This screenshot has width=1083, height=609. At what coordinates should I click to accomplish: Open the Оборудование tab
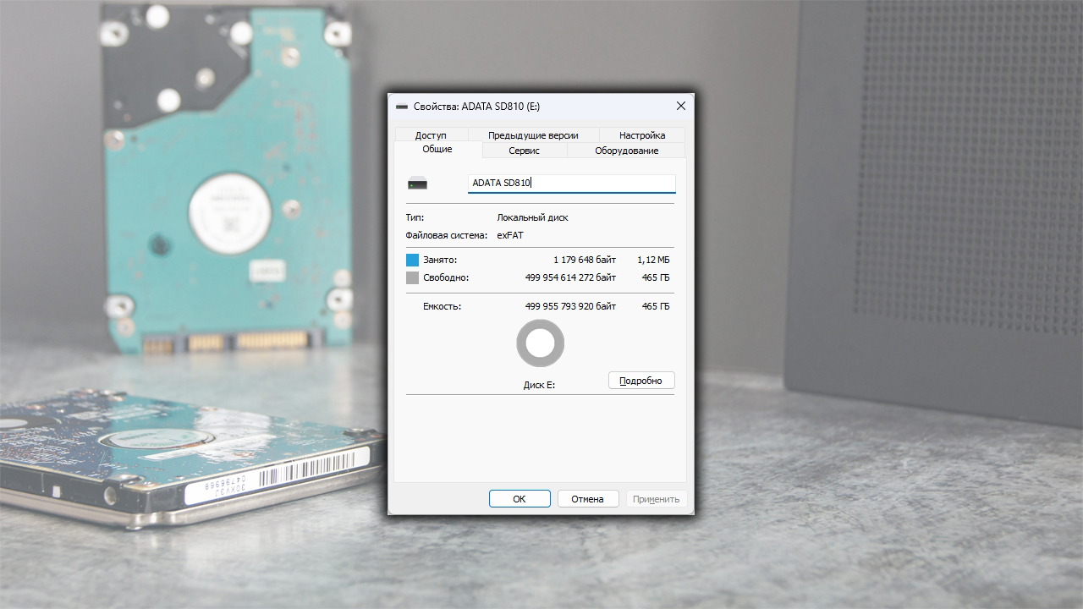click(x=626, y=151)
